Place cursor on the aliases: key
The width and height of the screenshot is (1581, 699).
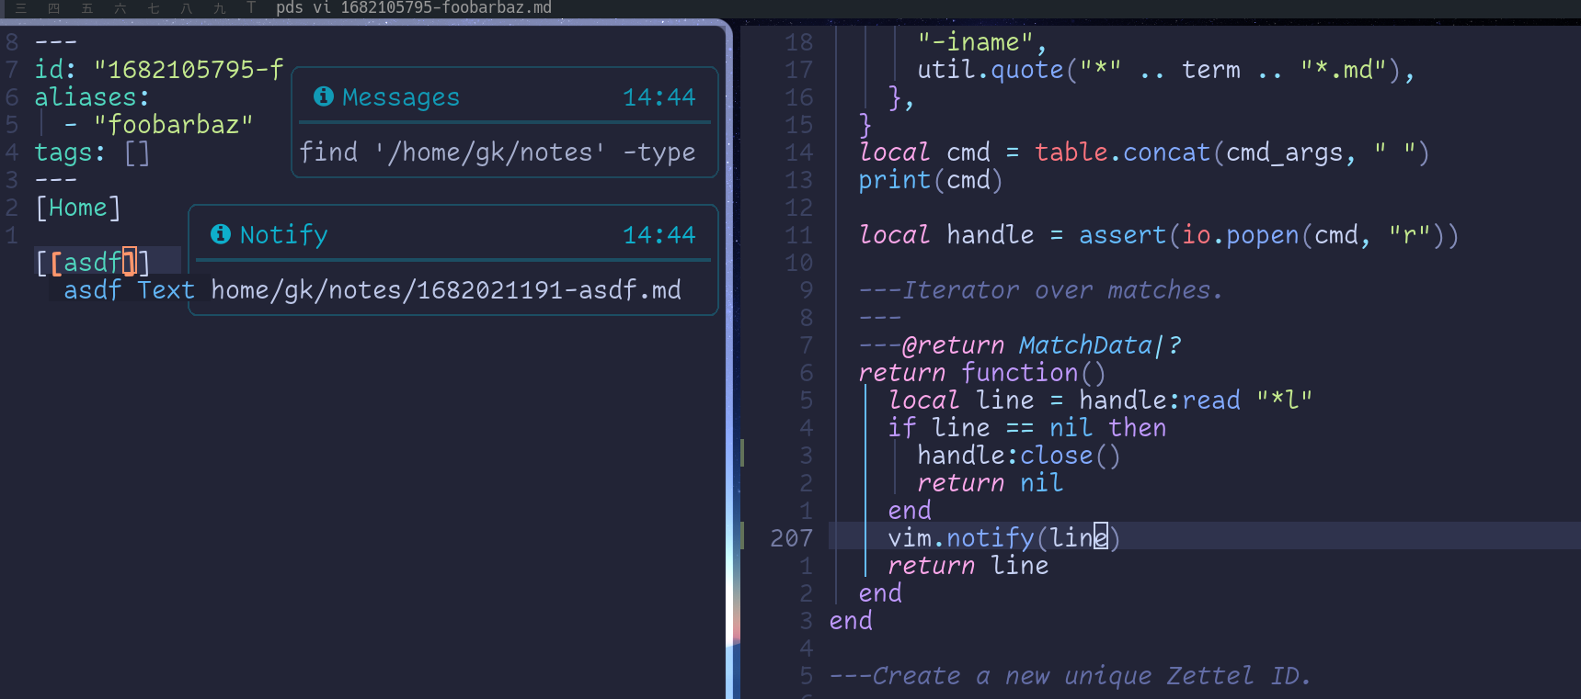coord(92,97)
